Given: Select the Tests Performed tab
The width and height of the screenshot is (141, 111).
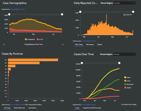Looking at the screenshot, I should 19,108.
